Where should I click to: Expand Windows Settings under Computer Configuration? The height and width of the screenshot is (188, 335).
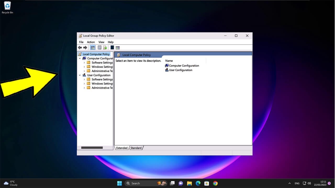click(x=84, y=67)
